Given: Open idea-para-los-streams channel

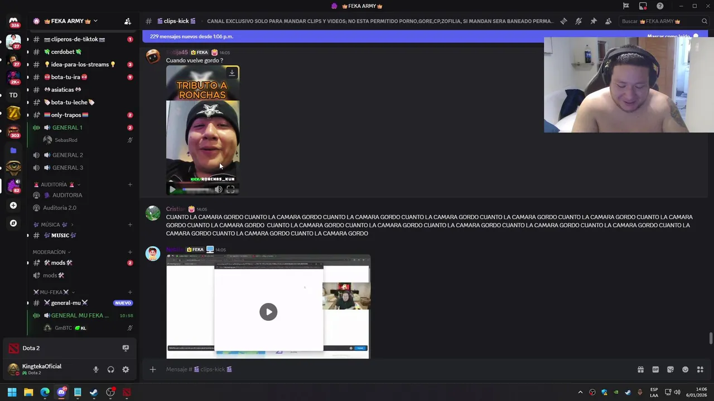Looking at the screenshot, I should click(83, 65).
